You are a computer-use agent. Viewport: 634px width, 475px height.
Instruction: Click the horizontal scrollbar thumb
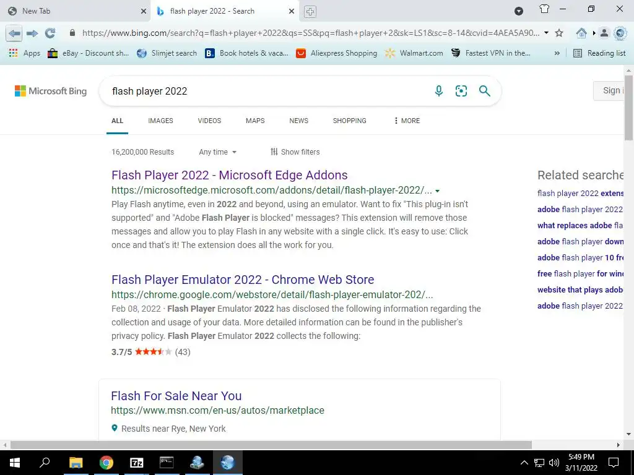(x=271, y=445)
